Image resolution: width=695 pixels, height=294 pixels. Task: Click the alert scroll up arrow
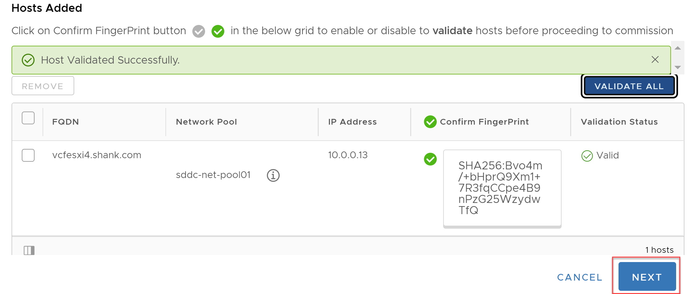[x=678, y=48]
